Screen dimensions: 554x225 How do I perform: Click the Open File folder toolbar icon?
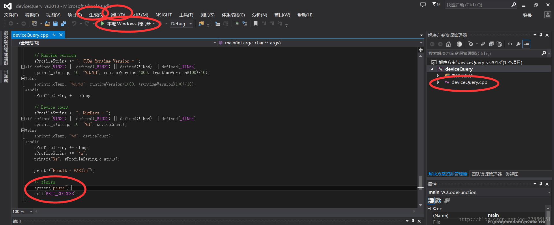point(47,24)
